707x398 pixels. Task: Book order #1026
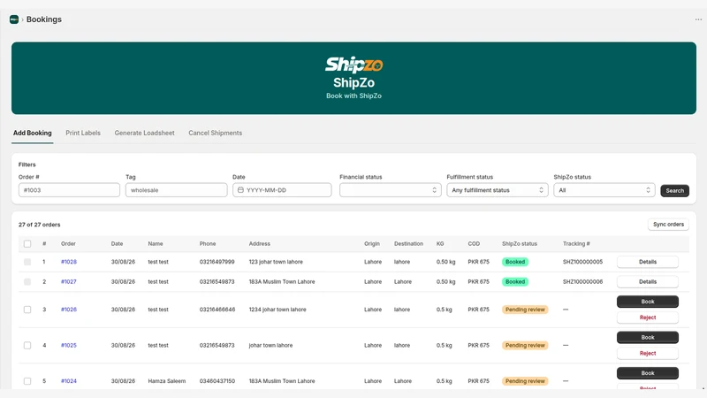648,302
